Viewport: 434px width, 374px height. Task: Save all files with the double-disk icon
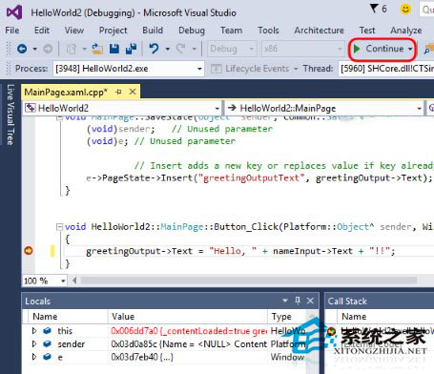131,49
